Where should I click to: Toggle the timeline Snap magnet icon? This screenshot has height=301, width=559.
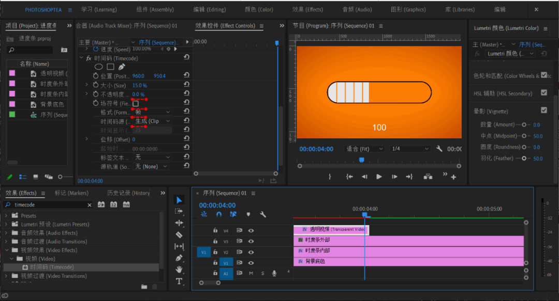tap(218, 214)
